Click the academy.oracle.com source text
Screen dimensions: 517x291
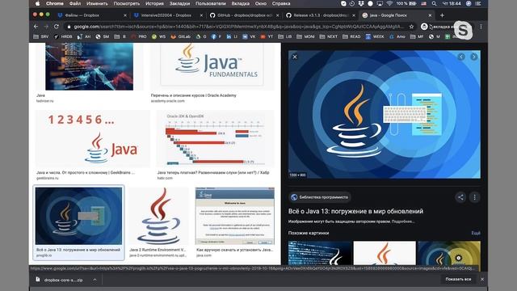click(x=168, y=101)
